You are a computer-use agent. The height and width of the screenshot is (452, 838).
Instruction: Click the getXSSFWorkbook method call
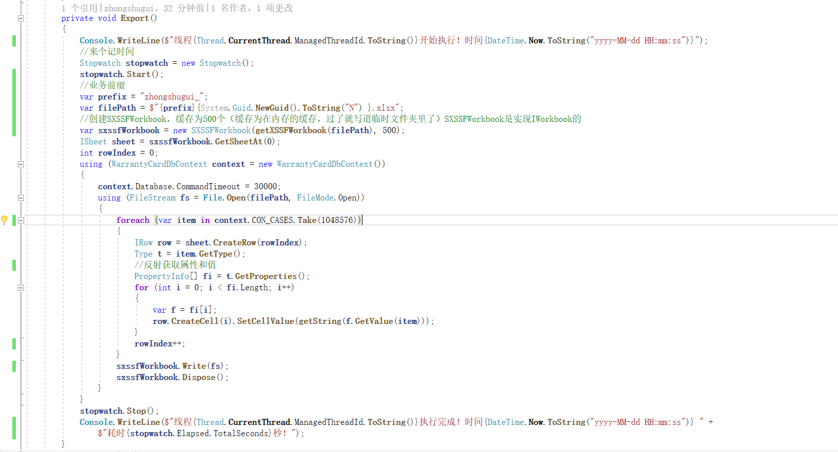[290, 131]
